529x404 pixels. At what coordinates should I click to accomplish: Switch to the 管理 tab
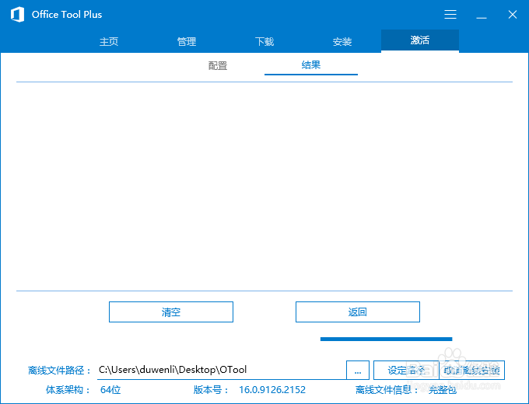187,41
